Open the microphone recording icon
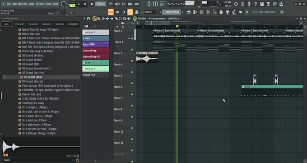Viewport: 307px width, 163px height. pyautogui.click(x=249, y=4)
